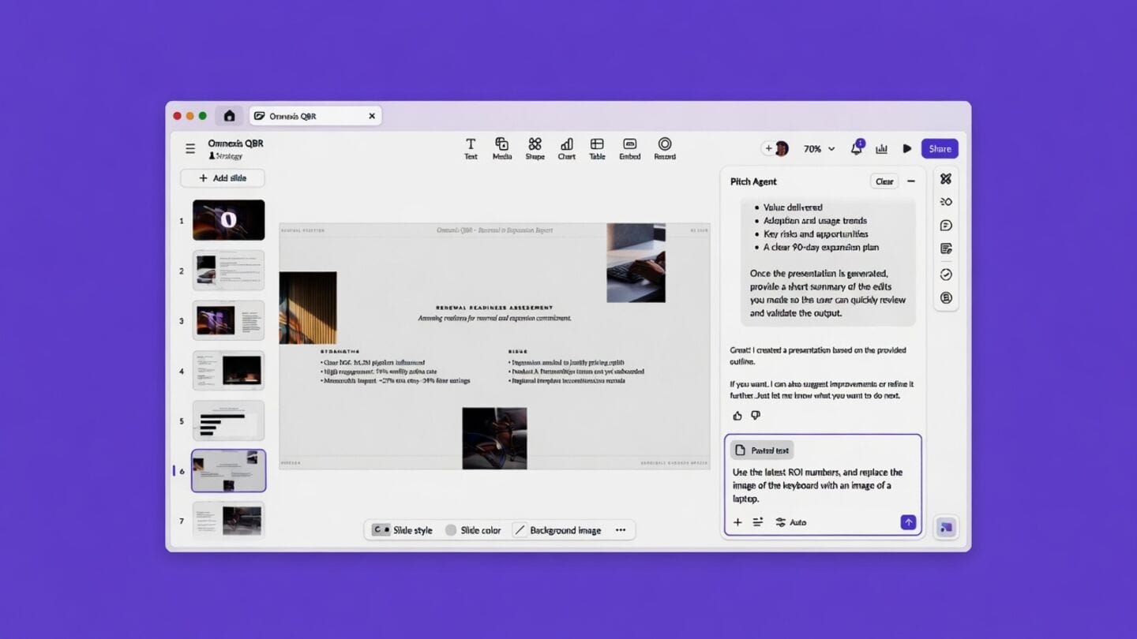Open the top design icon in right sidebar
The height and width of the screenshot is (639, 1137).
(x=946, y=179)
